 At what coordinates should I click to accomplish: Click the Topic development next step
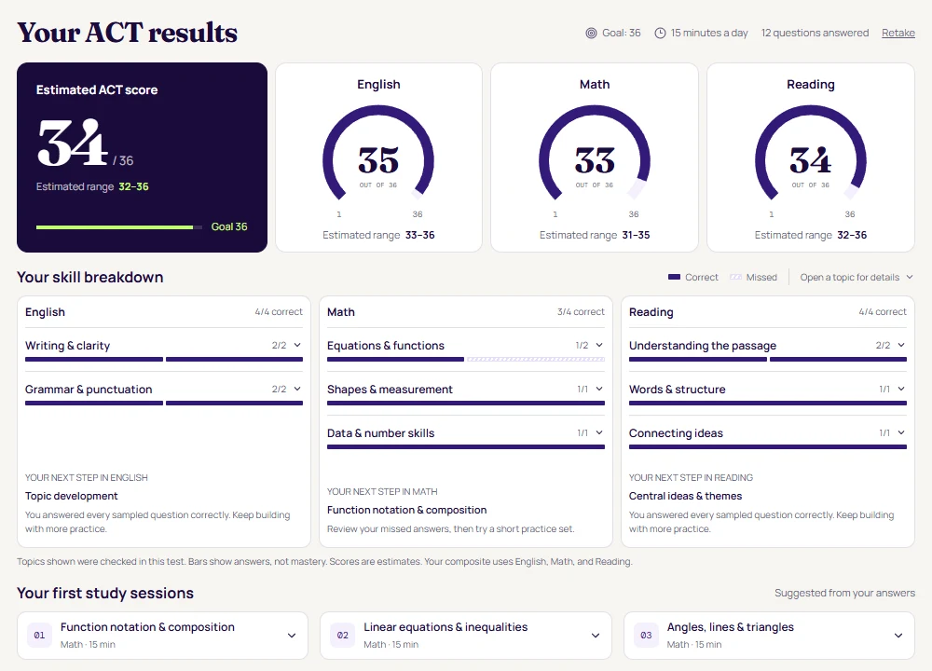(72, 496)
